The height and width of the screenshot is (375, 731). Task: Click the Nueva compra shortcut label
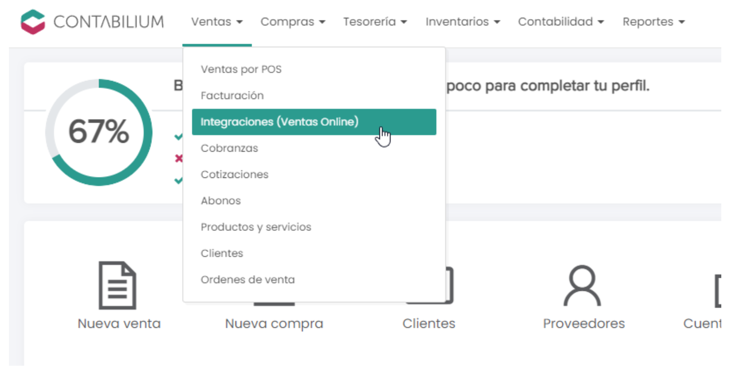coord(274,323)
